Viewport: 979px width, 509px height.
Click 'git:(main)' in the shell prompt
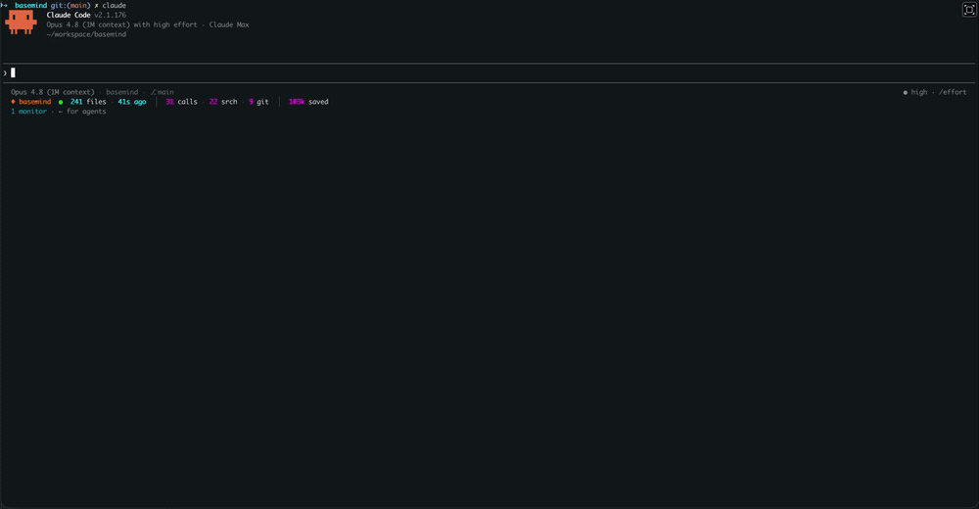point(70,6)
